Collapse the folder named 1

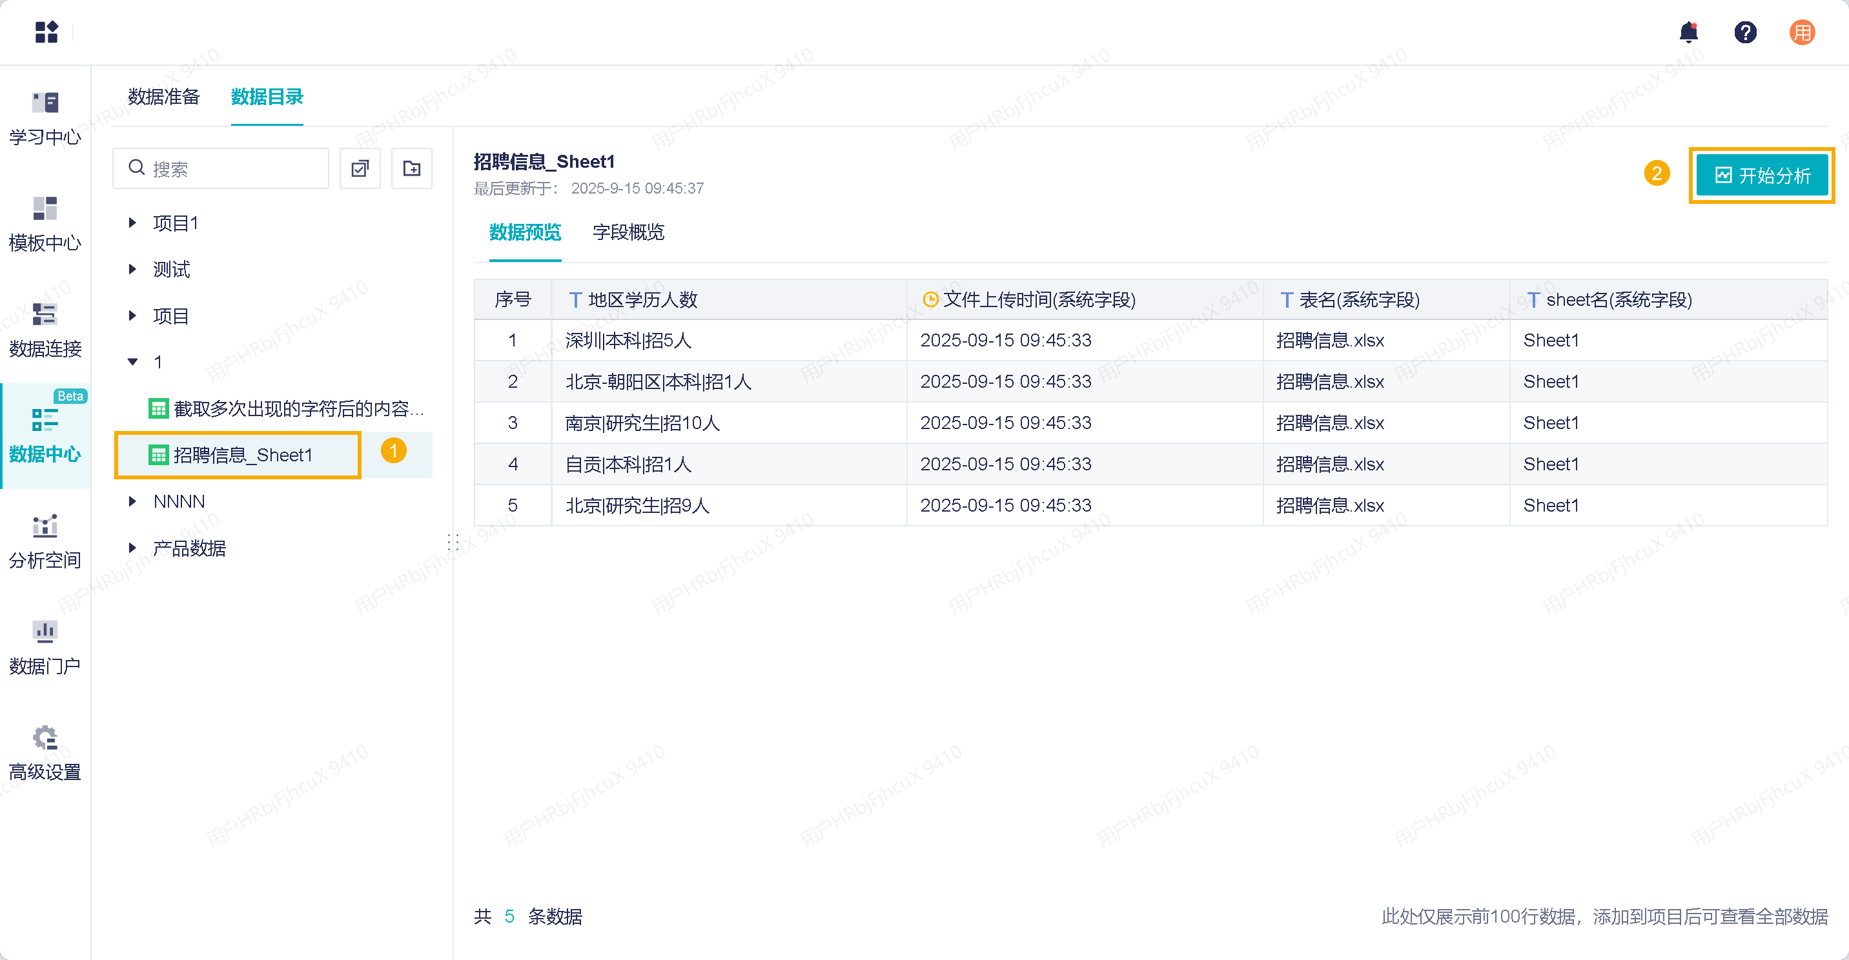point(132,363)
